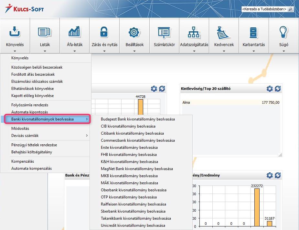Select CIB kivonatállomány beolvasása
Image resolution: width=299 pixels, height=230 pixels.
[x=141, y=126]
